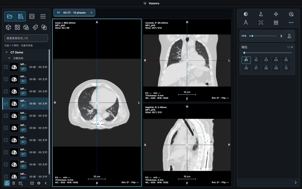The height and width of the screenshot is (189, 302).
Task: Adjust the FPS slider
Action: click(x=263, y=36)
